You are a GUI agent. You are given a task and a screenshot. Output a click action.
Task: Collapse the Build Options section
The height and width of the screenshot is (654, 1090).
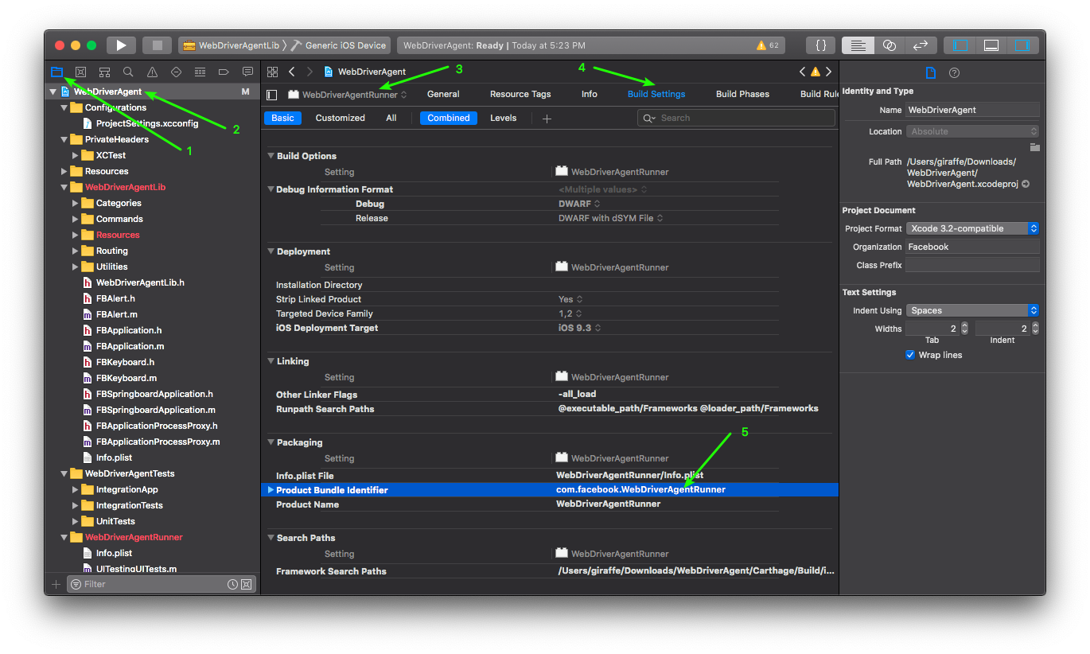pos(271,156)
